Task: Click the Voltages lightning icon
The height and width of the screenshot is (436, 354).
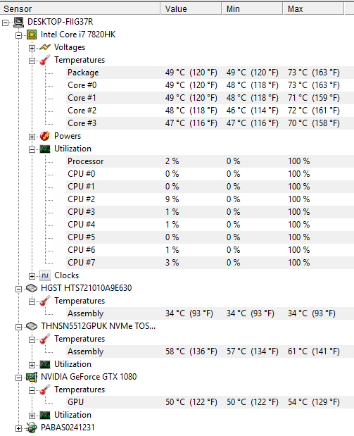Action: (45, 47)
